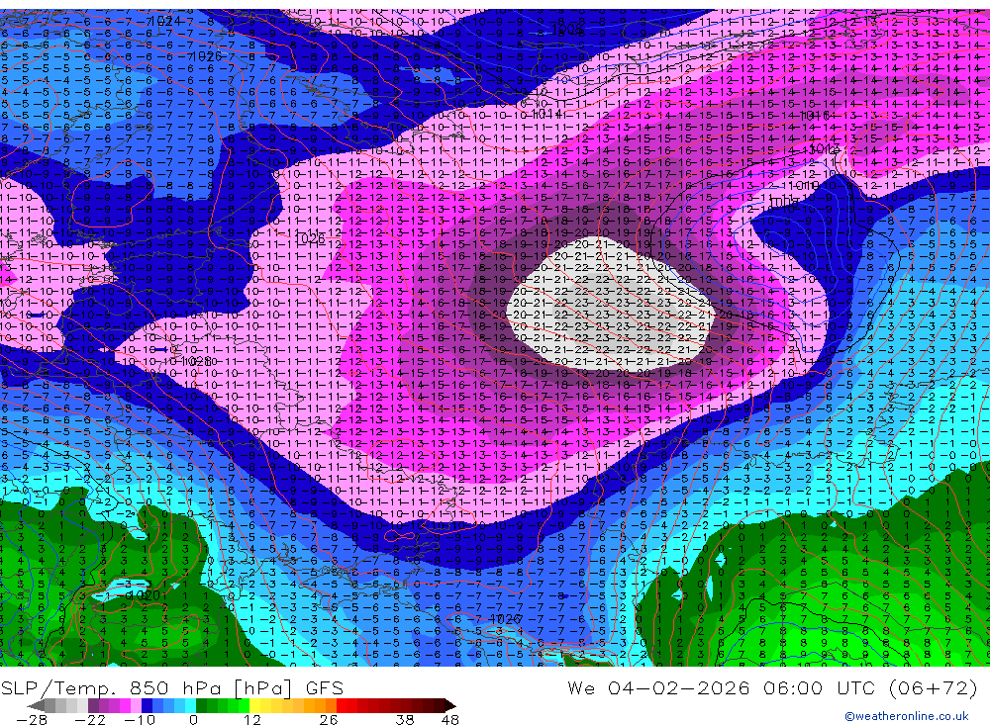
Task: Pick the dark green legend swatch
Action: point(201,705)
